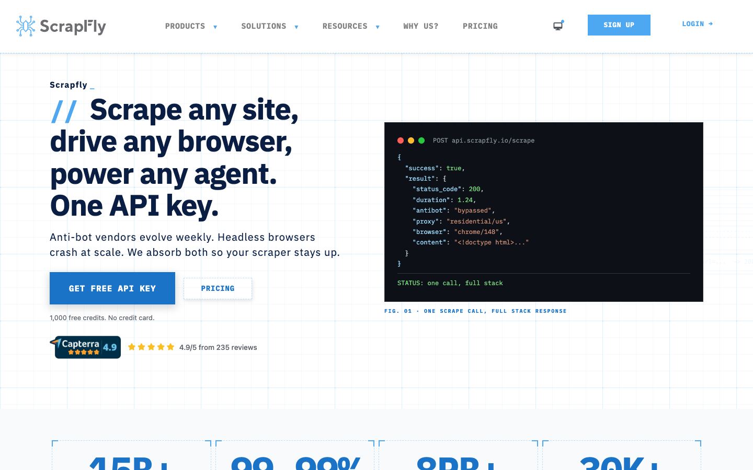Click the "success": true code line
753x470 pixels.
click(x=435, y=168)
